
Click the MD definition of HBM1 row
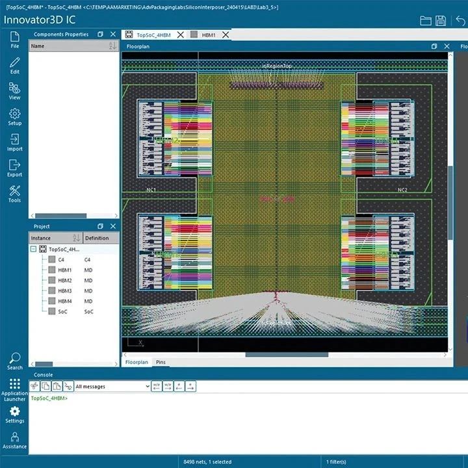88,270
